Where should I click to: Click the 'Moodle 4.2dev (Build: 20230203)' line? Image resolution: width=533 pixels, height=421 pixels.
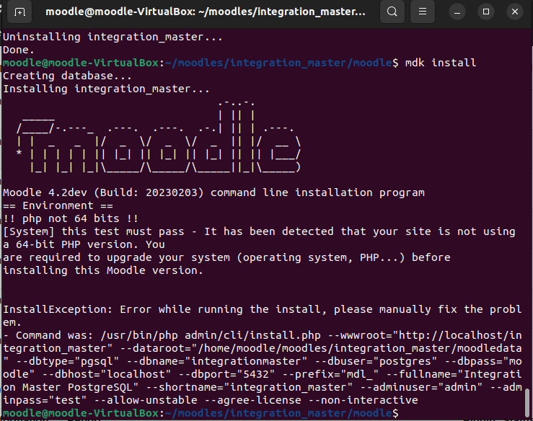213,192
